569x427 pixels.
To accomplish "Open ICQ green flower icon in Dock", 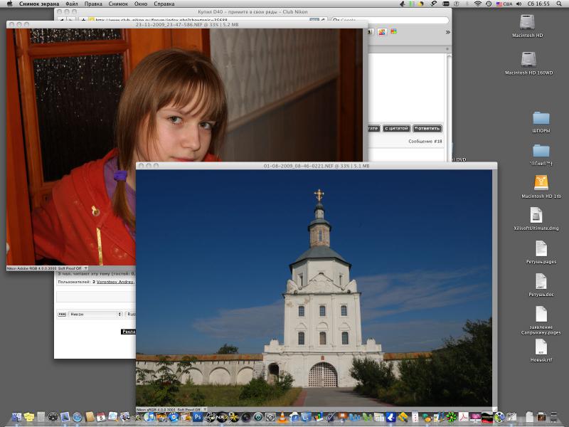I will pos(451,417).
